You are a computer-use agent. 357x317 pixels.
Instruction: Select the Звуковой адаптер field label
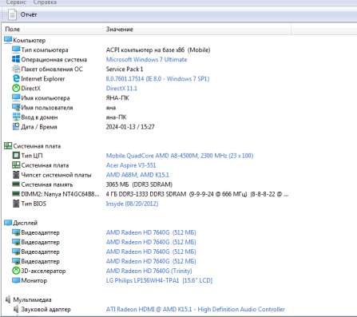46,309
